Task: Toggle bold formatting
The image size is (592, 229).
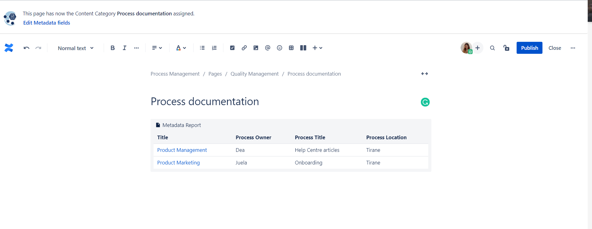Action: (x=113, y=48)
